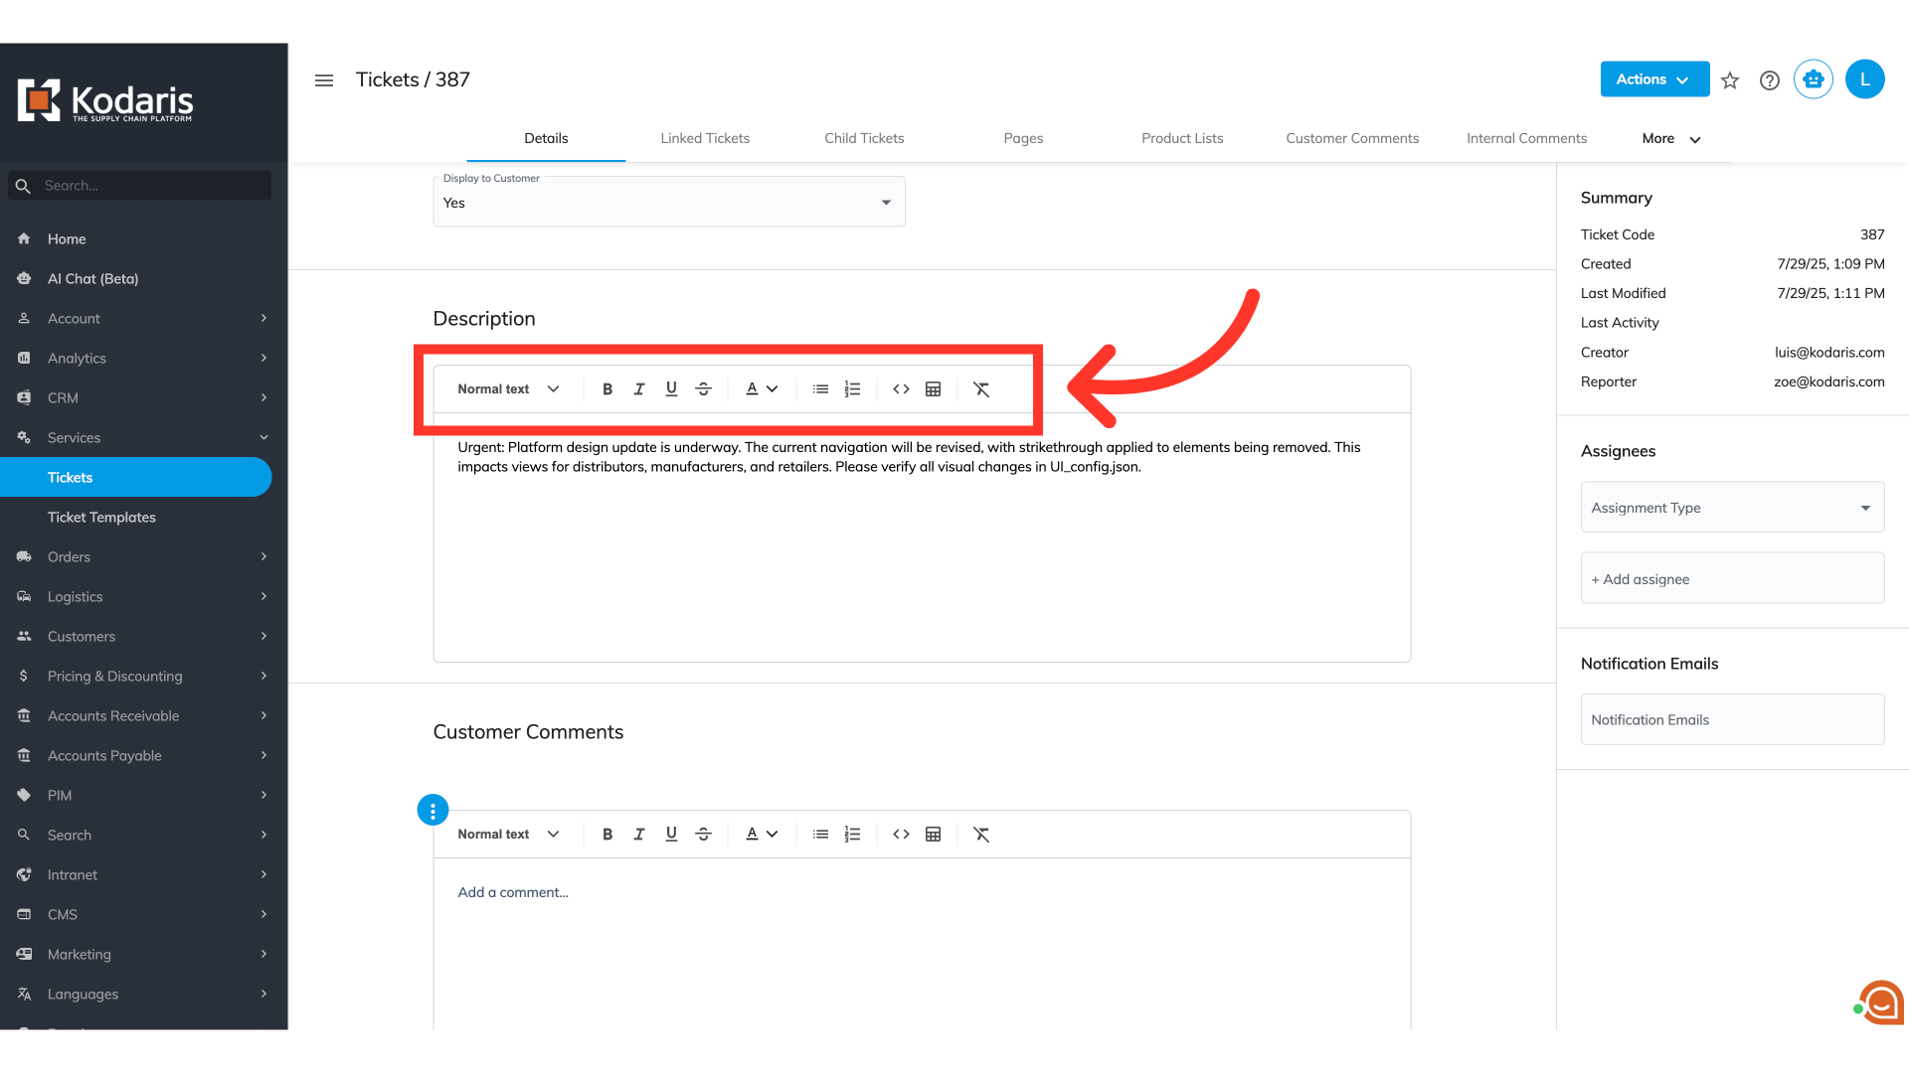Open the AI assistant robot icon

coord(1813,79)
